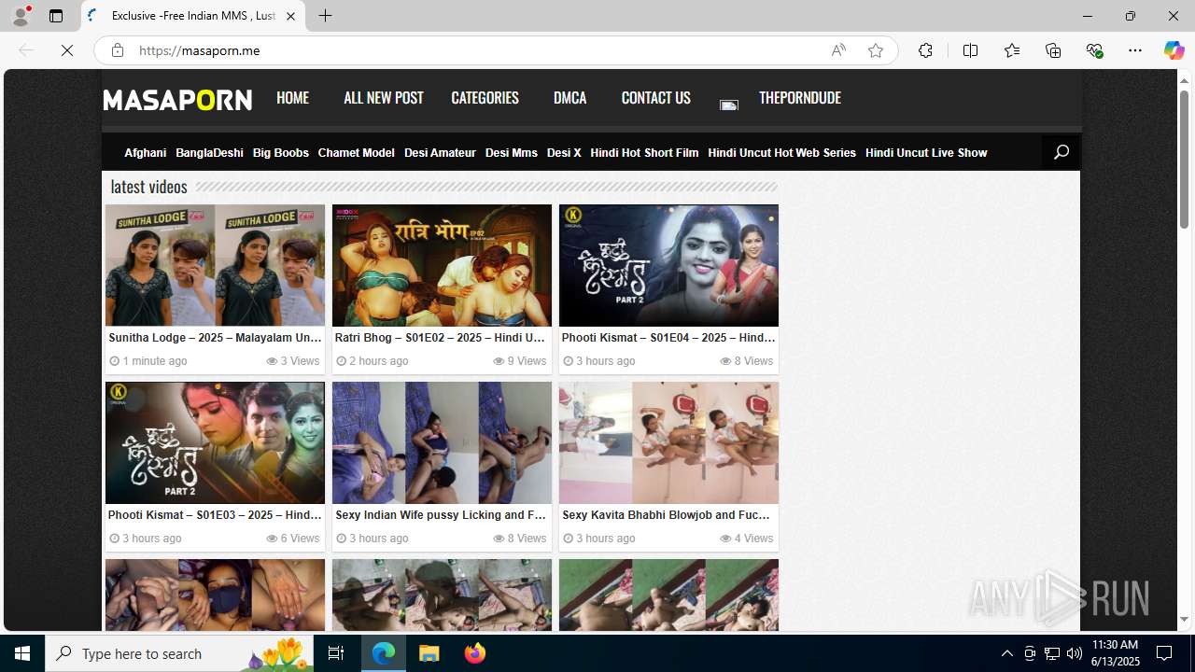This screenshot has width=1195, height=672.
Task: Click the site search magnifier icon
Action: (x=1061, y=152)
